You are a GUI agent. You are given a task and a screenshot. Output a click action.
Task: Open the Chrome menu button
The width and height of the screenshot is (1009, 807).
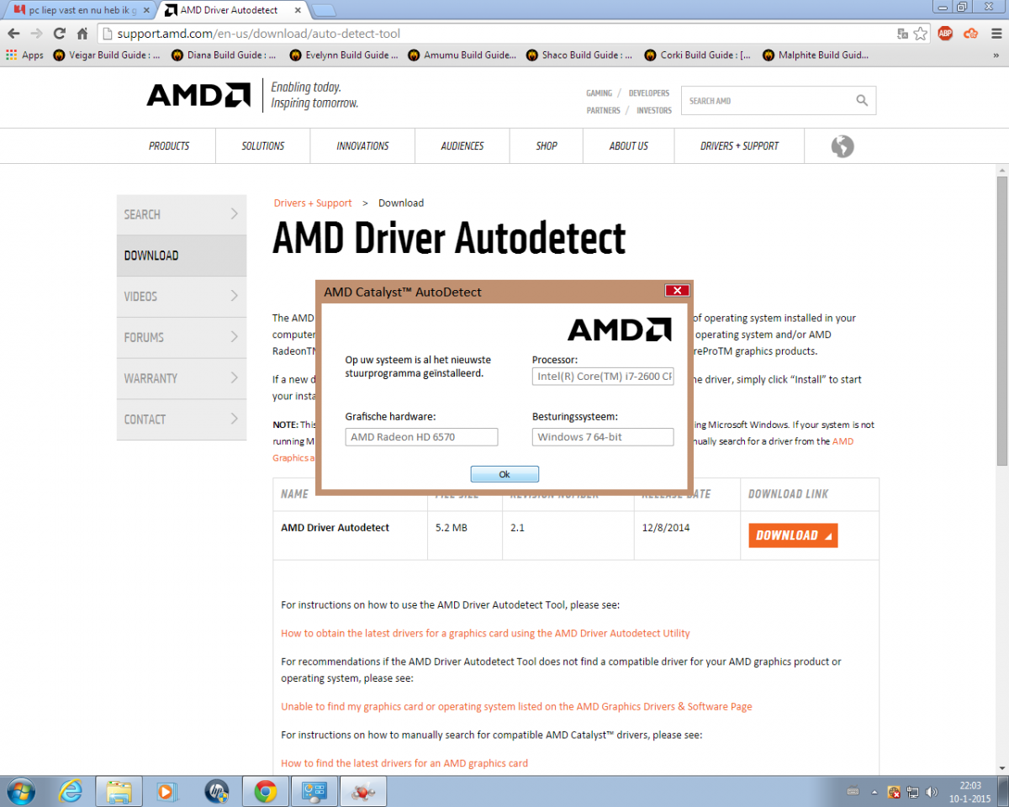click(995, 34)
